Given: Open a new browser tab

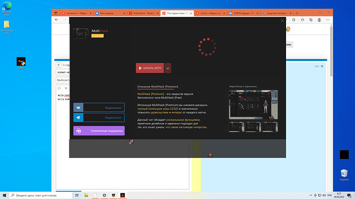Looking at the screenshot, I should click(297, 13).
